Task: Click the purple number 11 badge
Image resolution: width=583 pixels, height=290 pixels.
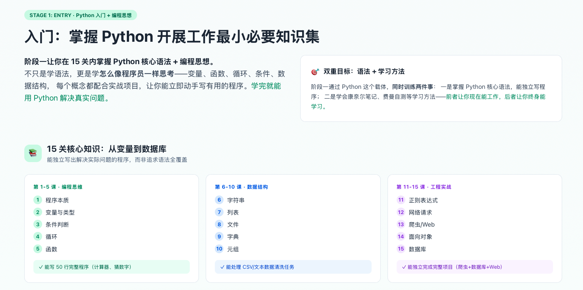Action: [401, 200]
